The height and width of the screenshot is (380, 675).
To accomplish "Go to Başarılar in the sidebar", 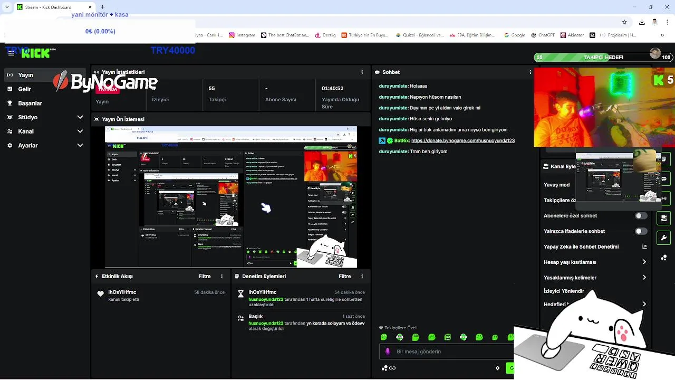I will coord(45,103).
